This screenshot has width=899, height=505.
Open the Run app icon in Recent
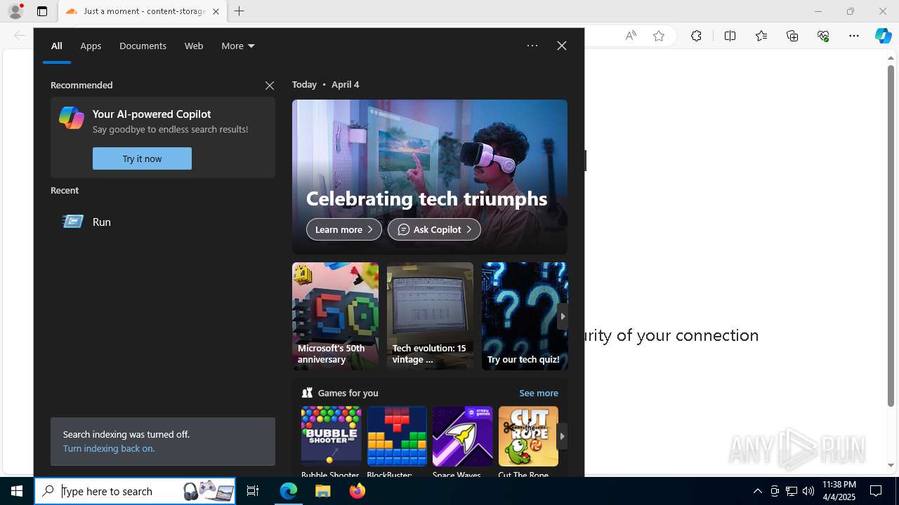click(x=73, y=222)
